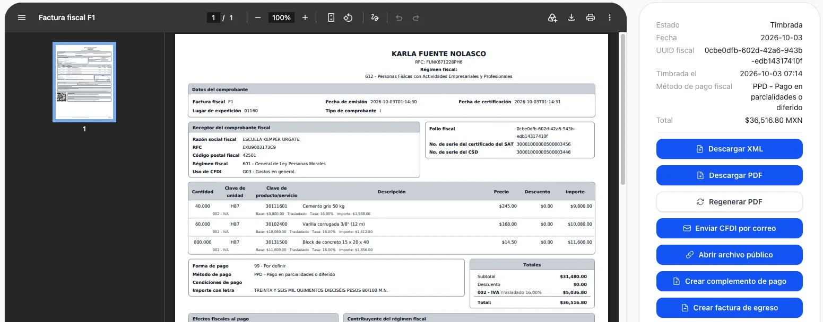Toggle the PDF sidebar menu icon
The height and width of the screenshot is (322, 823).
click(22, 17)
